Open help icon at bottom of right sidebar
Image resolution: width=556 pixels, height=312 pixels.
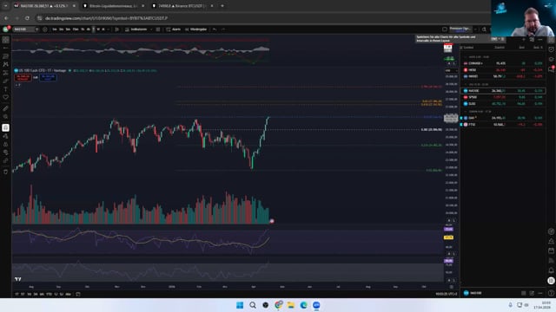click(x=551, y=293)
